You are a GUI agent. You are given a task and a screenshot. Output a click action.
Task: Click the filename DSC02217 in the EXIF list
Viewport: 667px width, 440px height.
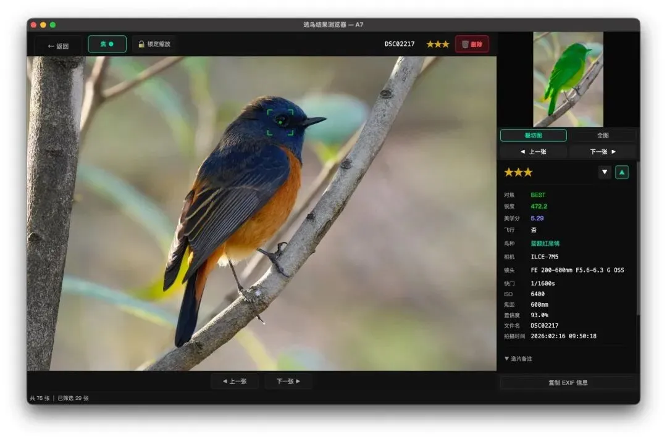545,326
